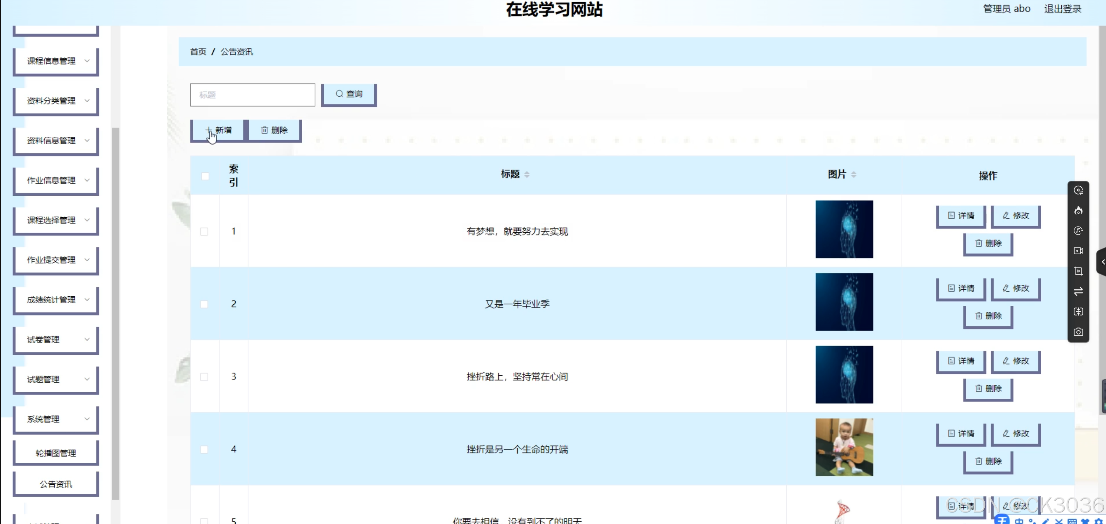The width and height of the screenshot is (1106, 524).
Task: Check the select-all checkbox in table header
Action: pyautogui.click(x=205, y=176)
